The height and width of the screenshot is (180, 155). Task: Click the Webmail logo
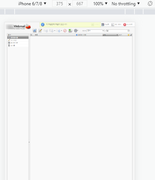point(18,27)
